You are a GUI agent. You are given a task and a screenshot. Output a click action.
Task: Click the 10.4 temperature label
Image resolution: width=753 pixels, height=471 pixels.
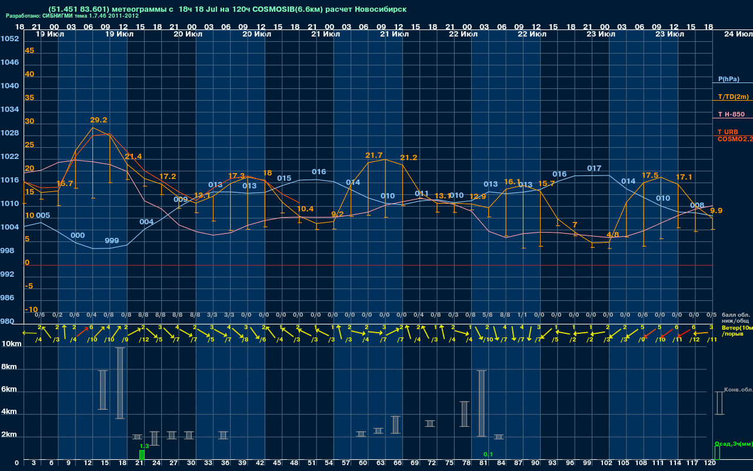click(305, 209)
